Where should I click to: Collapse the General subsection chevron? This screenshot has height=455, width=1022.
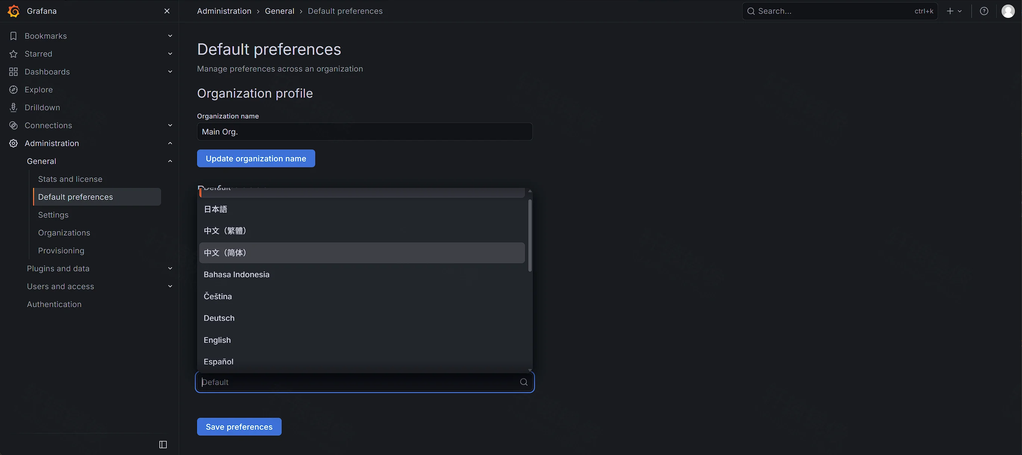coord(170,161)
